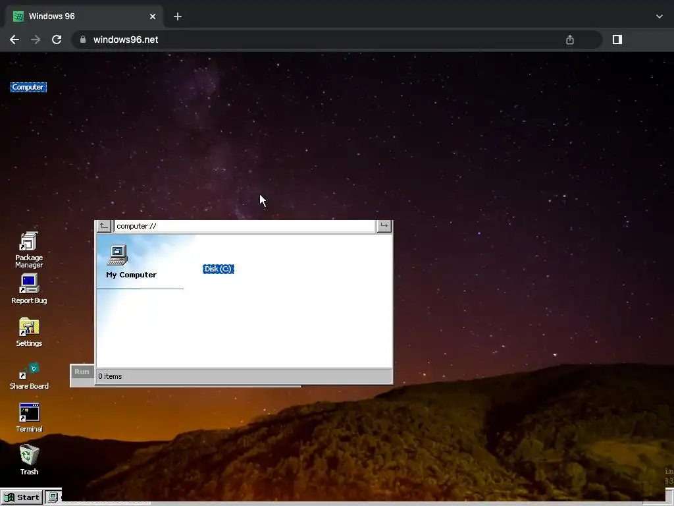
Task: Click the browser share icon
Action: [570, 40]
